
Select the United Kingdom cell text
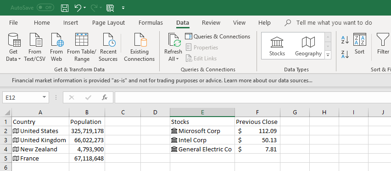(x=43, y=140)
